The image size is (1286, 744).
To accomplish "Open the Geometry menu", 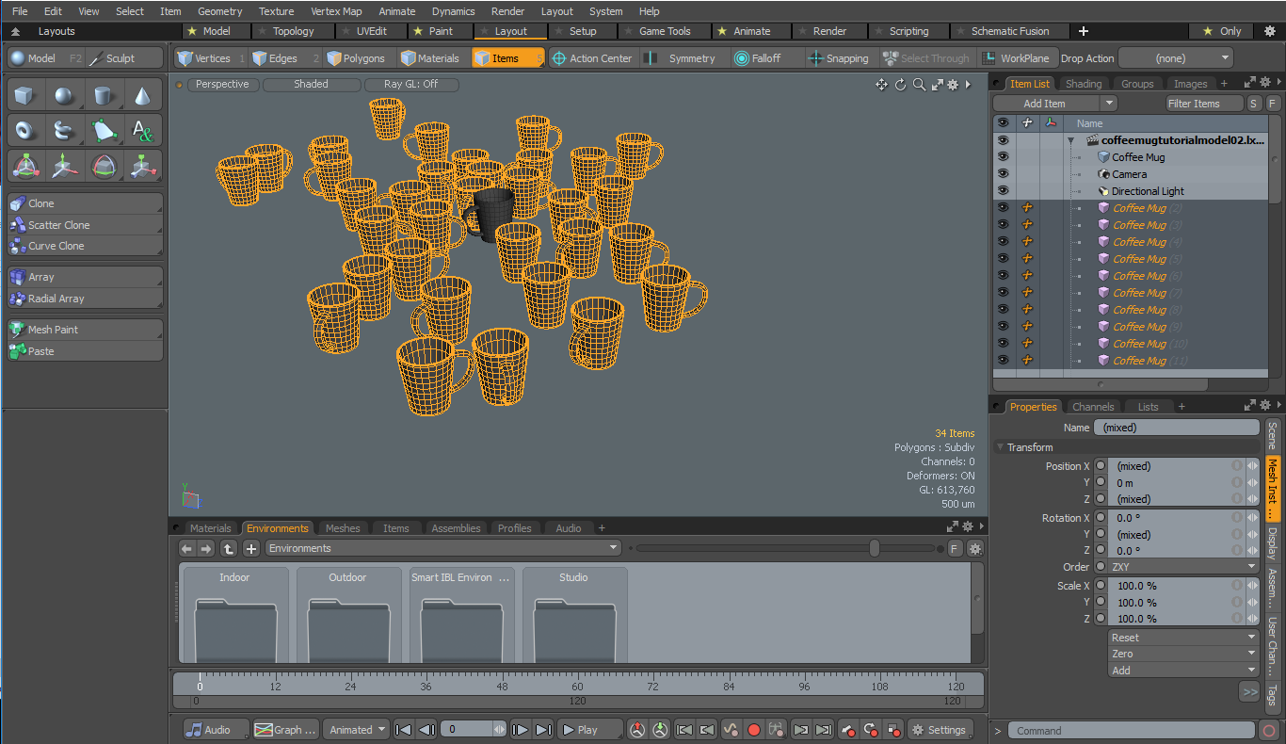I will pos(219,11).
